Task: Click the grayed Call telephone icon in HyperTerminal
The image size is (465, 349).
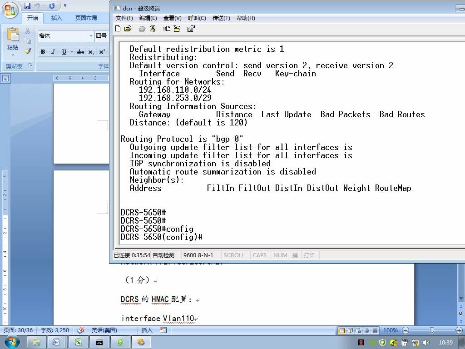Action: click(142, 29)
